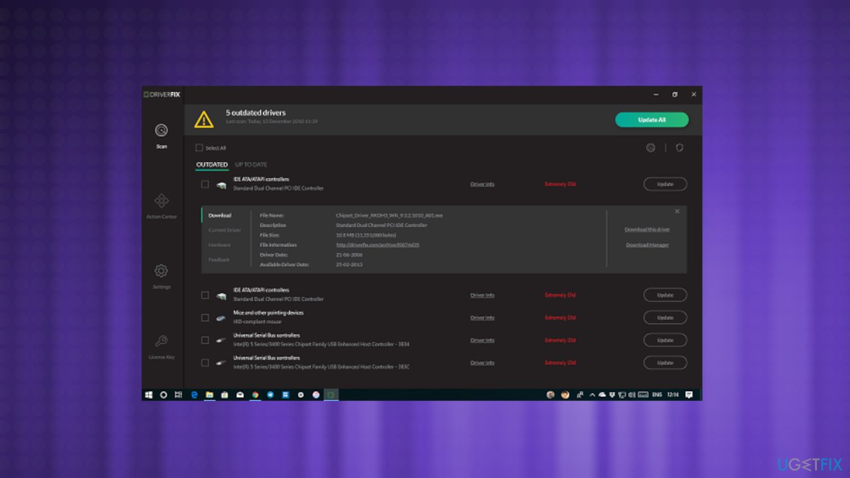This screenshot has width=850, height=478.
Task: Click the '5 outdated drivers' heading
Action: (256, 113)
